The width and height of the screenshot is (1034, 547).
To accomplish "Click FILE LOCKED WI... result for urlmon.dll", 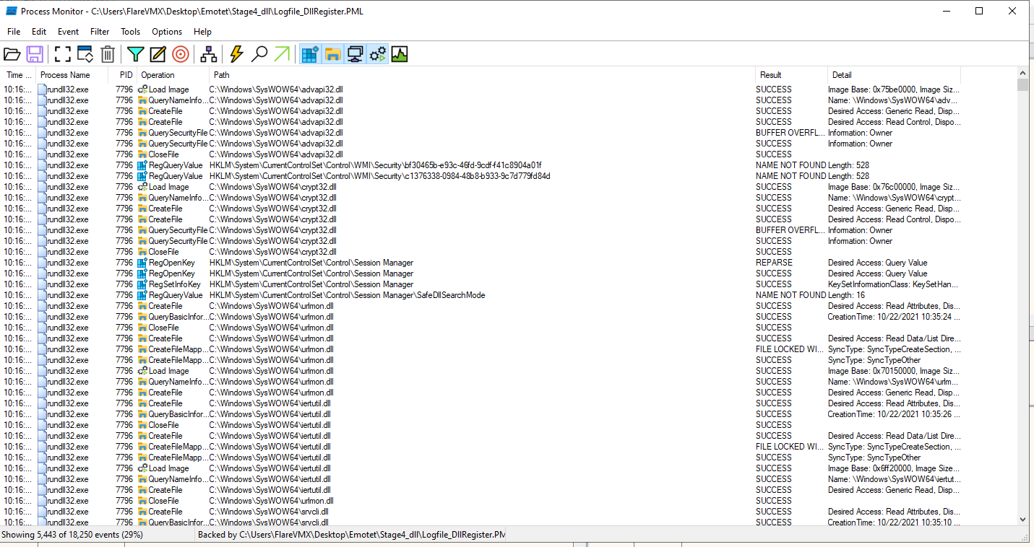I will tap(790, 349).
